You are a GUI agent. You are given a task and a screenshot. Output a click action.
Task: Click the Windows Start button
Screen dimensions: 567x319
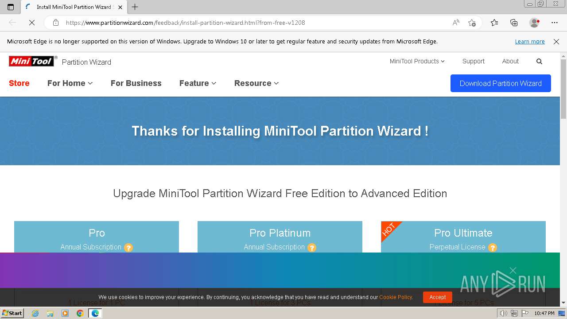pos(12,313)
